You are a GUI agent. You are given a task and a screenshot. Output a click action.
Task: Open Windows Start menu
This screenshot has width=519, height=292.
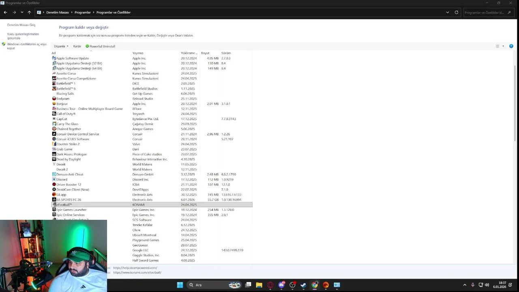[x=180, y=285]
